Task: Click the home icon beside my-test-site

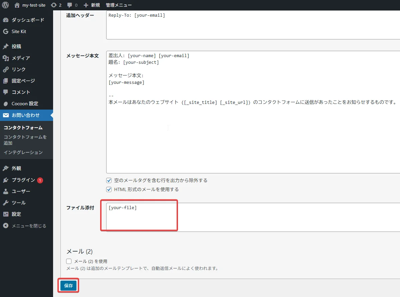Action: coord(17,5)
